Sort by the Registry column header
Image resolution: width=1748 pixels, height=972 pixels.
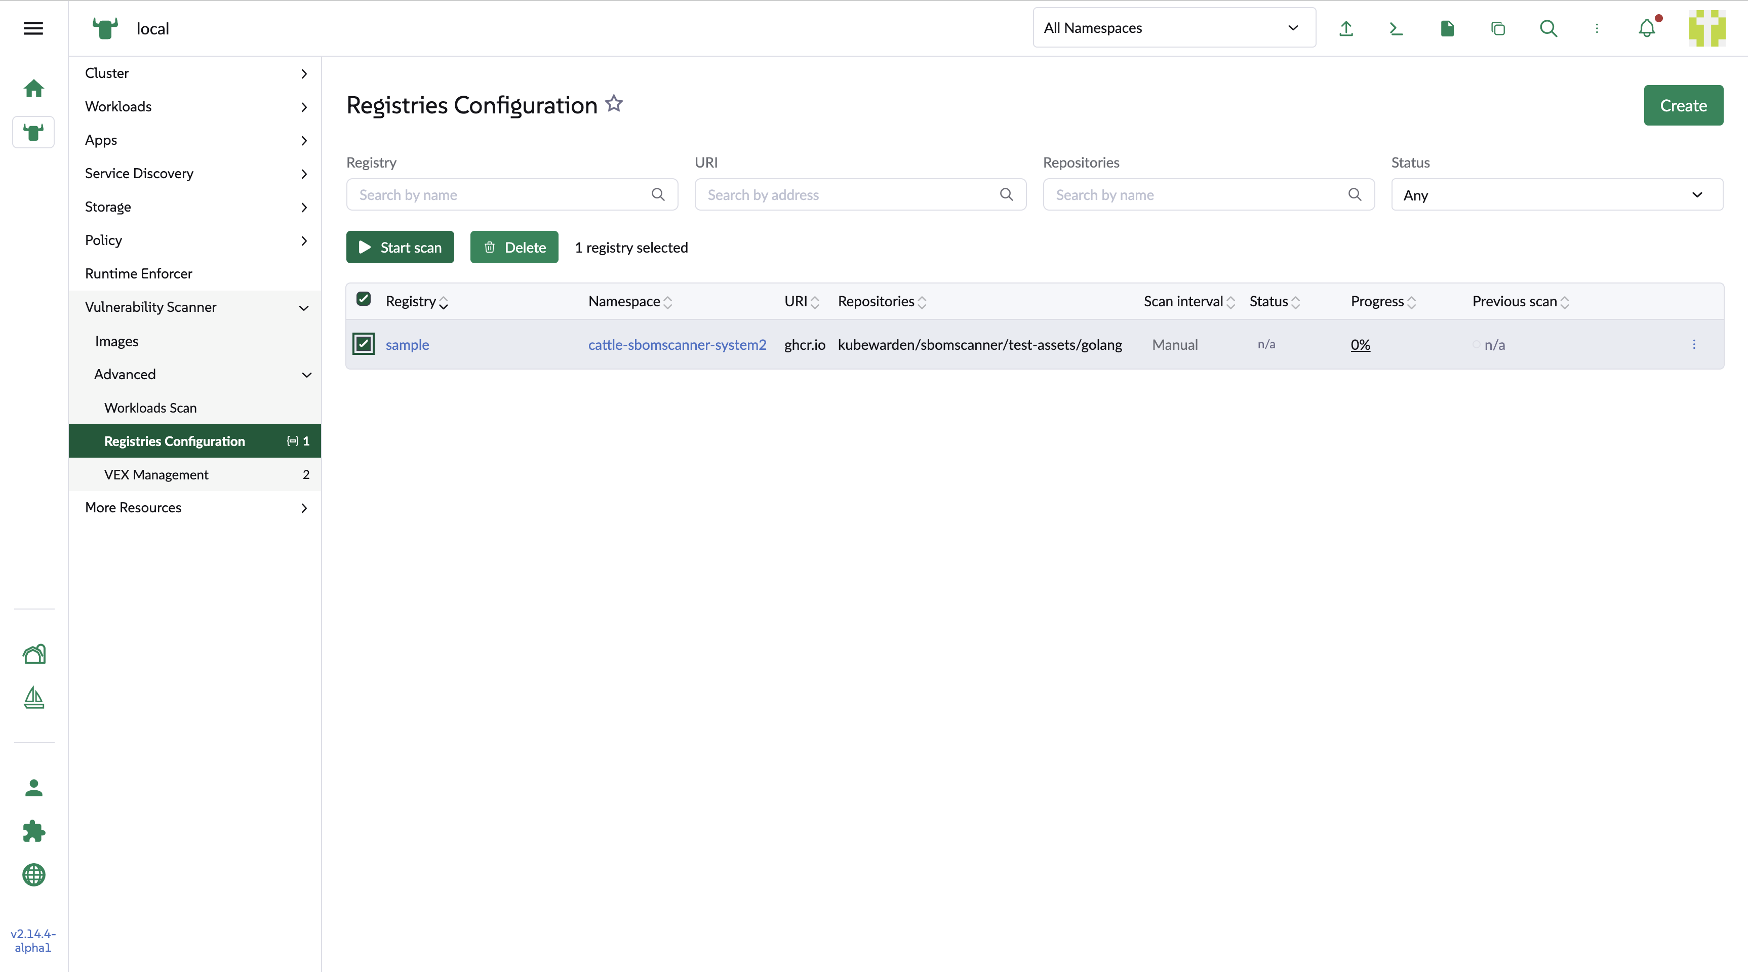click(x=417, y=301)
